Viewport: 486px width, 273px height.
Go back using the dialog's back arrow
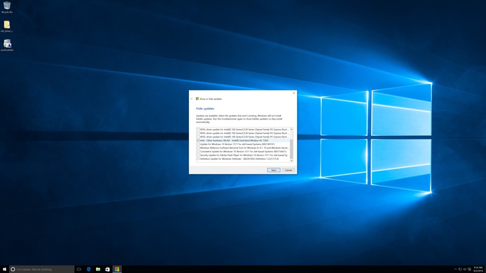click(192, 98)
